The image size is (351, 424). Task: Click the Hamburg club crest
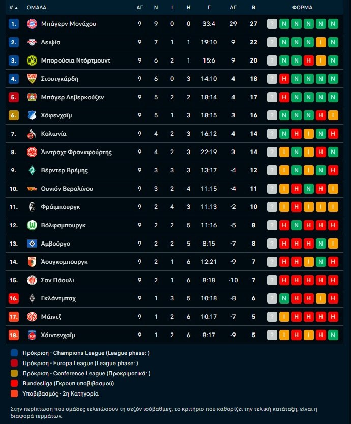click(32, 244)
